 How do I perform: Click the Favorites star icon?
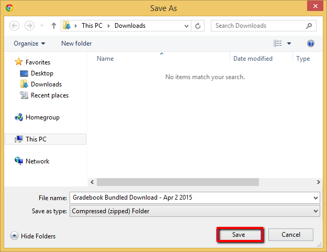click(x=18, y=62)
